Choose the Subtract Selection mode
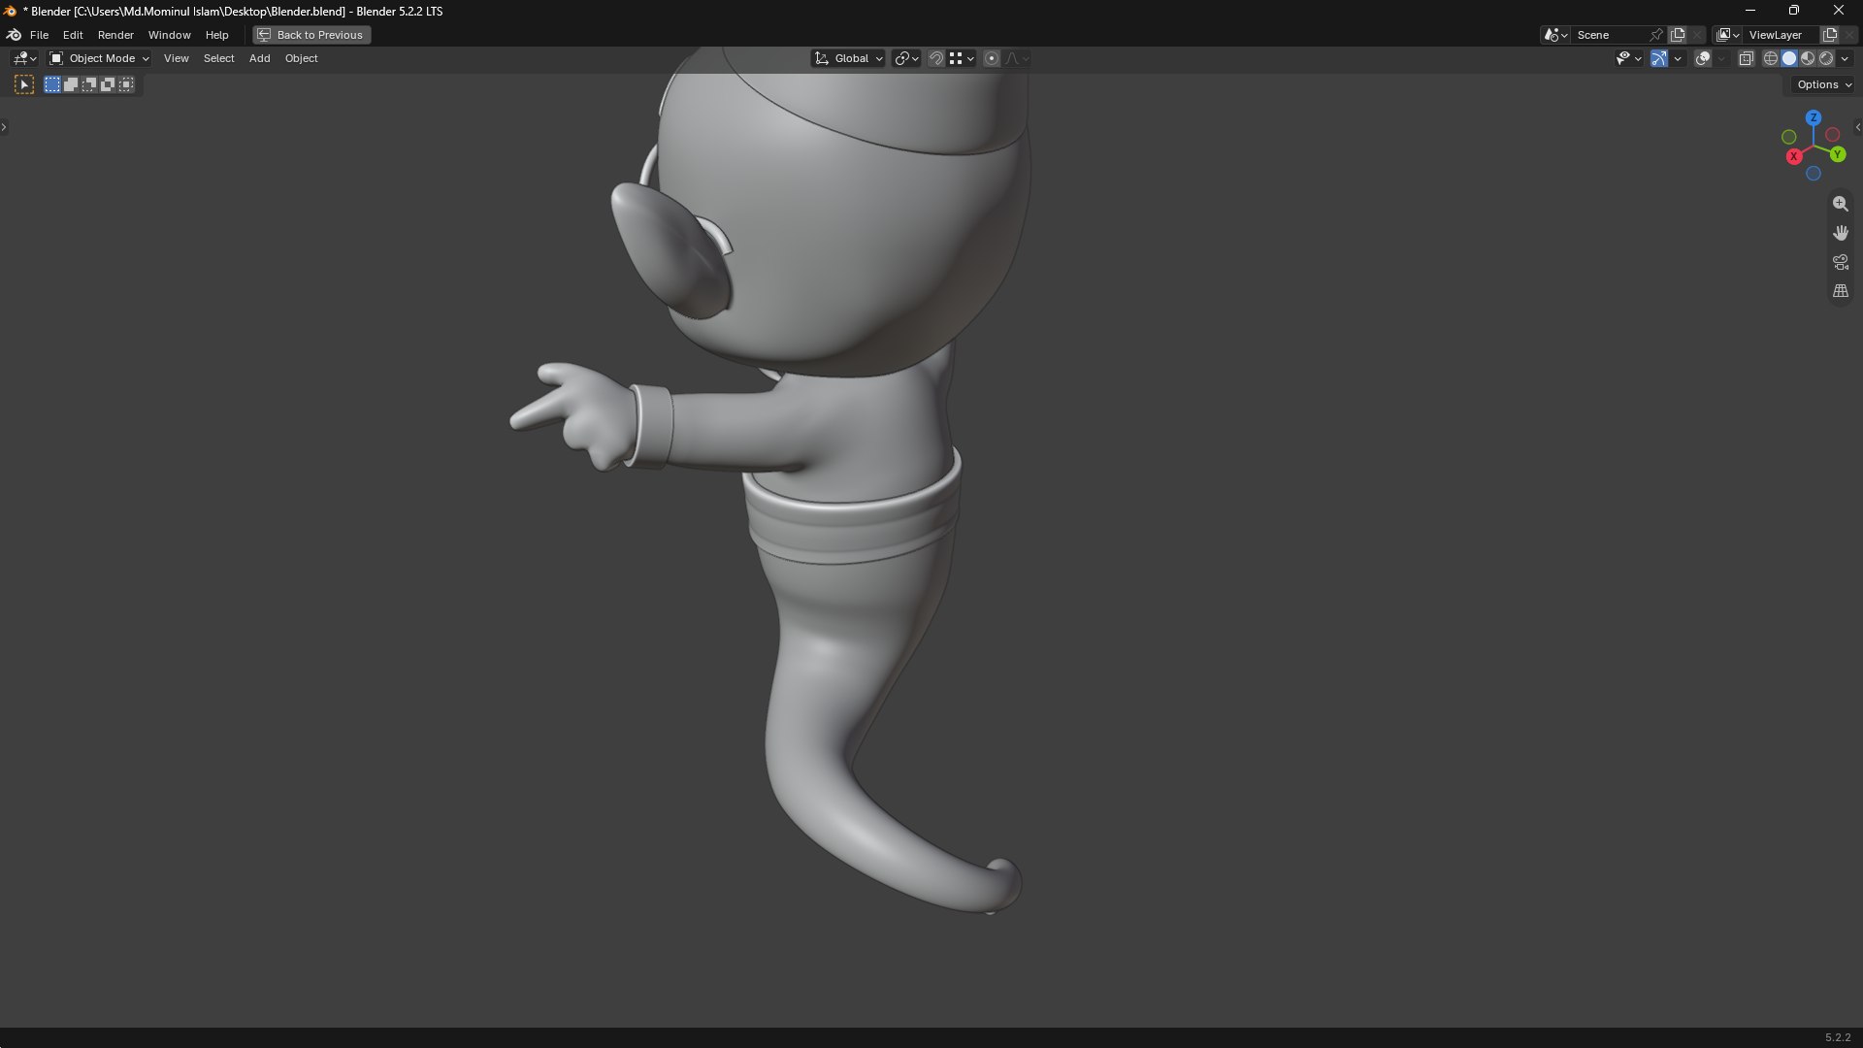 [x=89, y=84]
